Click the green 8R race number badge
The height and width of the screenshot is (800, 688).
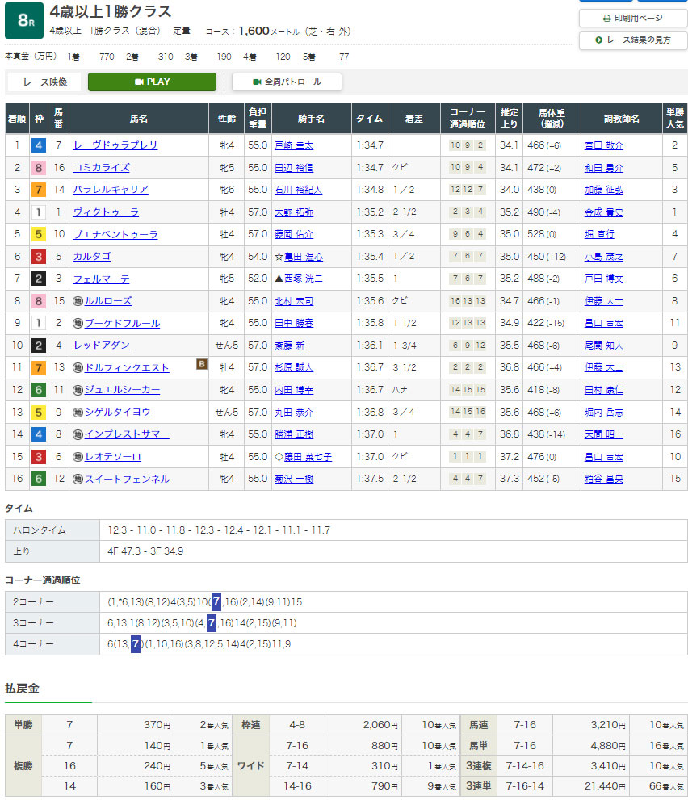pyautogui.click(x=24, y=20)
